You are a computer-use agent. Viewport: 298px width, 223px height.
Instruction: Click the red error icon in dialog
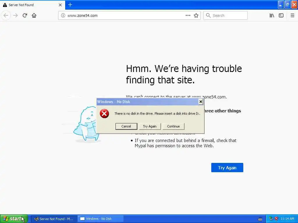[x=104, y=114]
